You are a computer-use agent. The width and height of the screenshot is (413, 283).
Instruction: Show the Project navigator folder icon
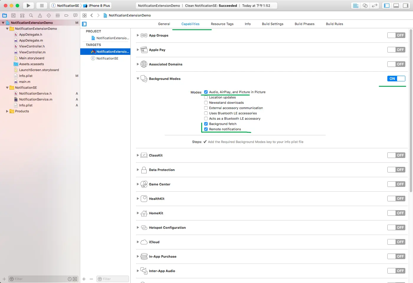coord(5,15)
